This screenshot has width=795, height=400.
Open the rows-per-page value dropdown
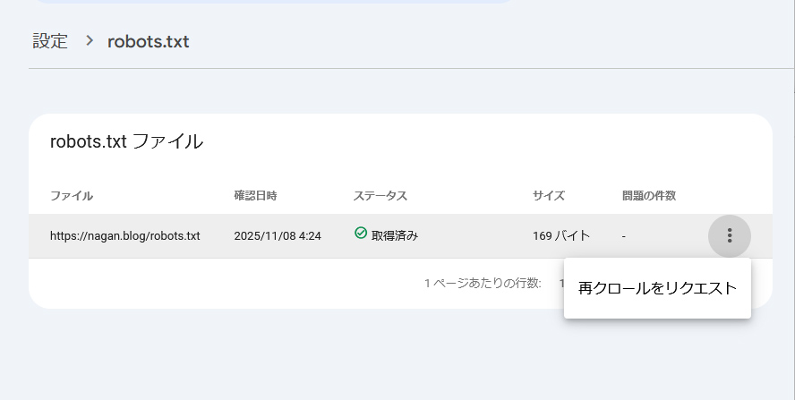coord(561,283)
